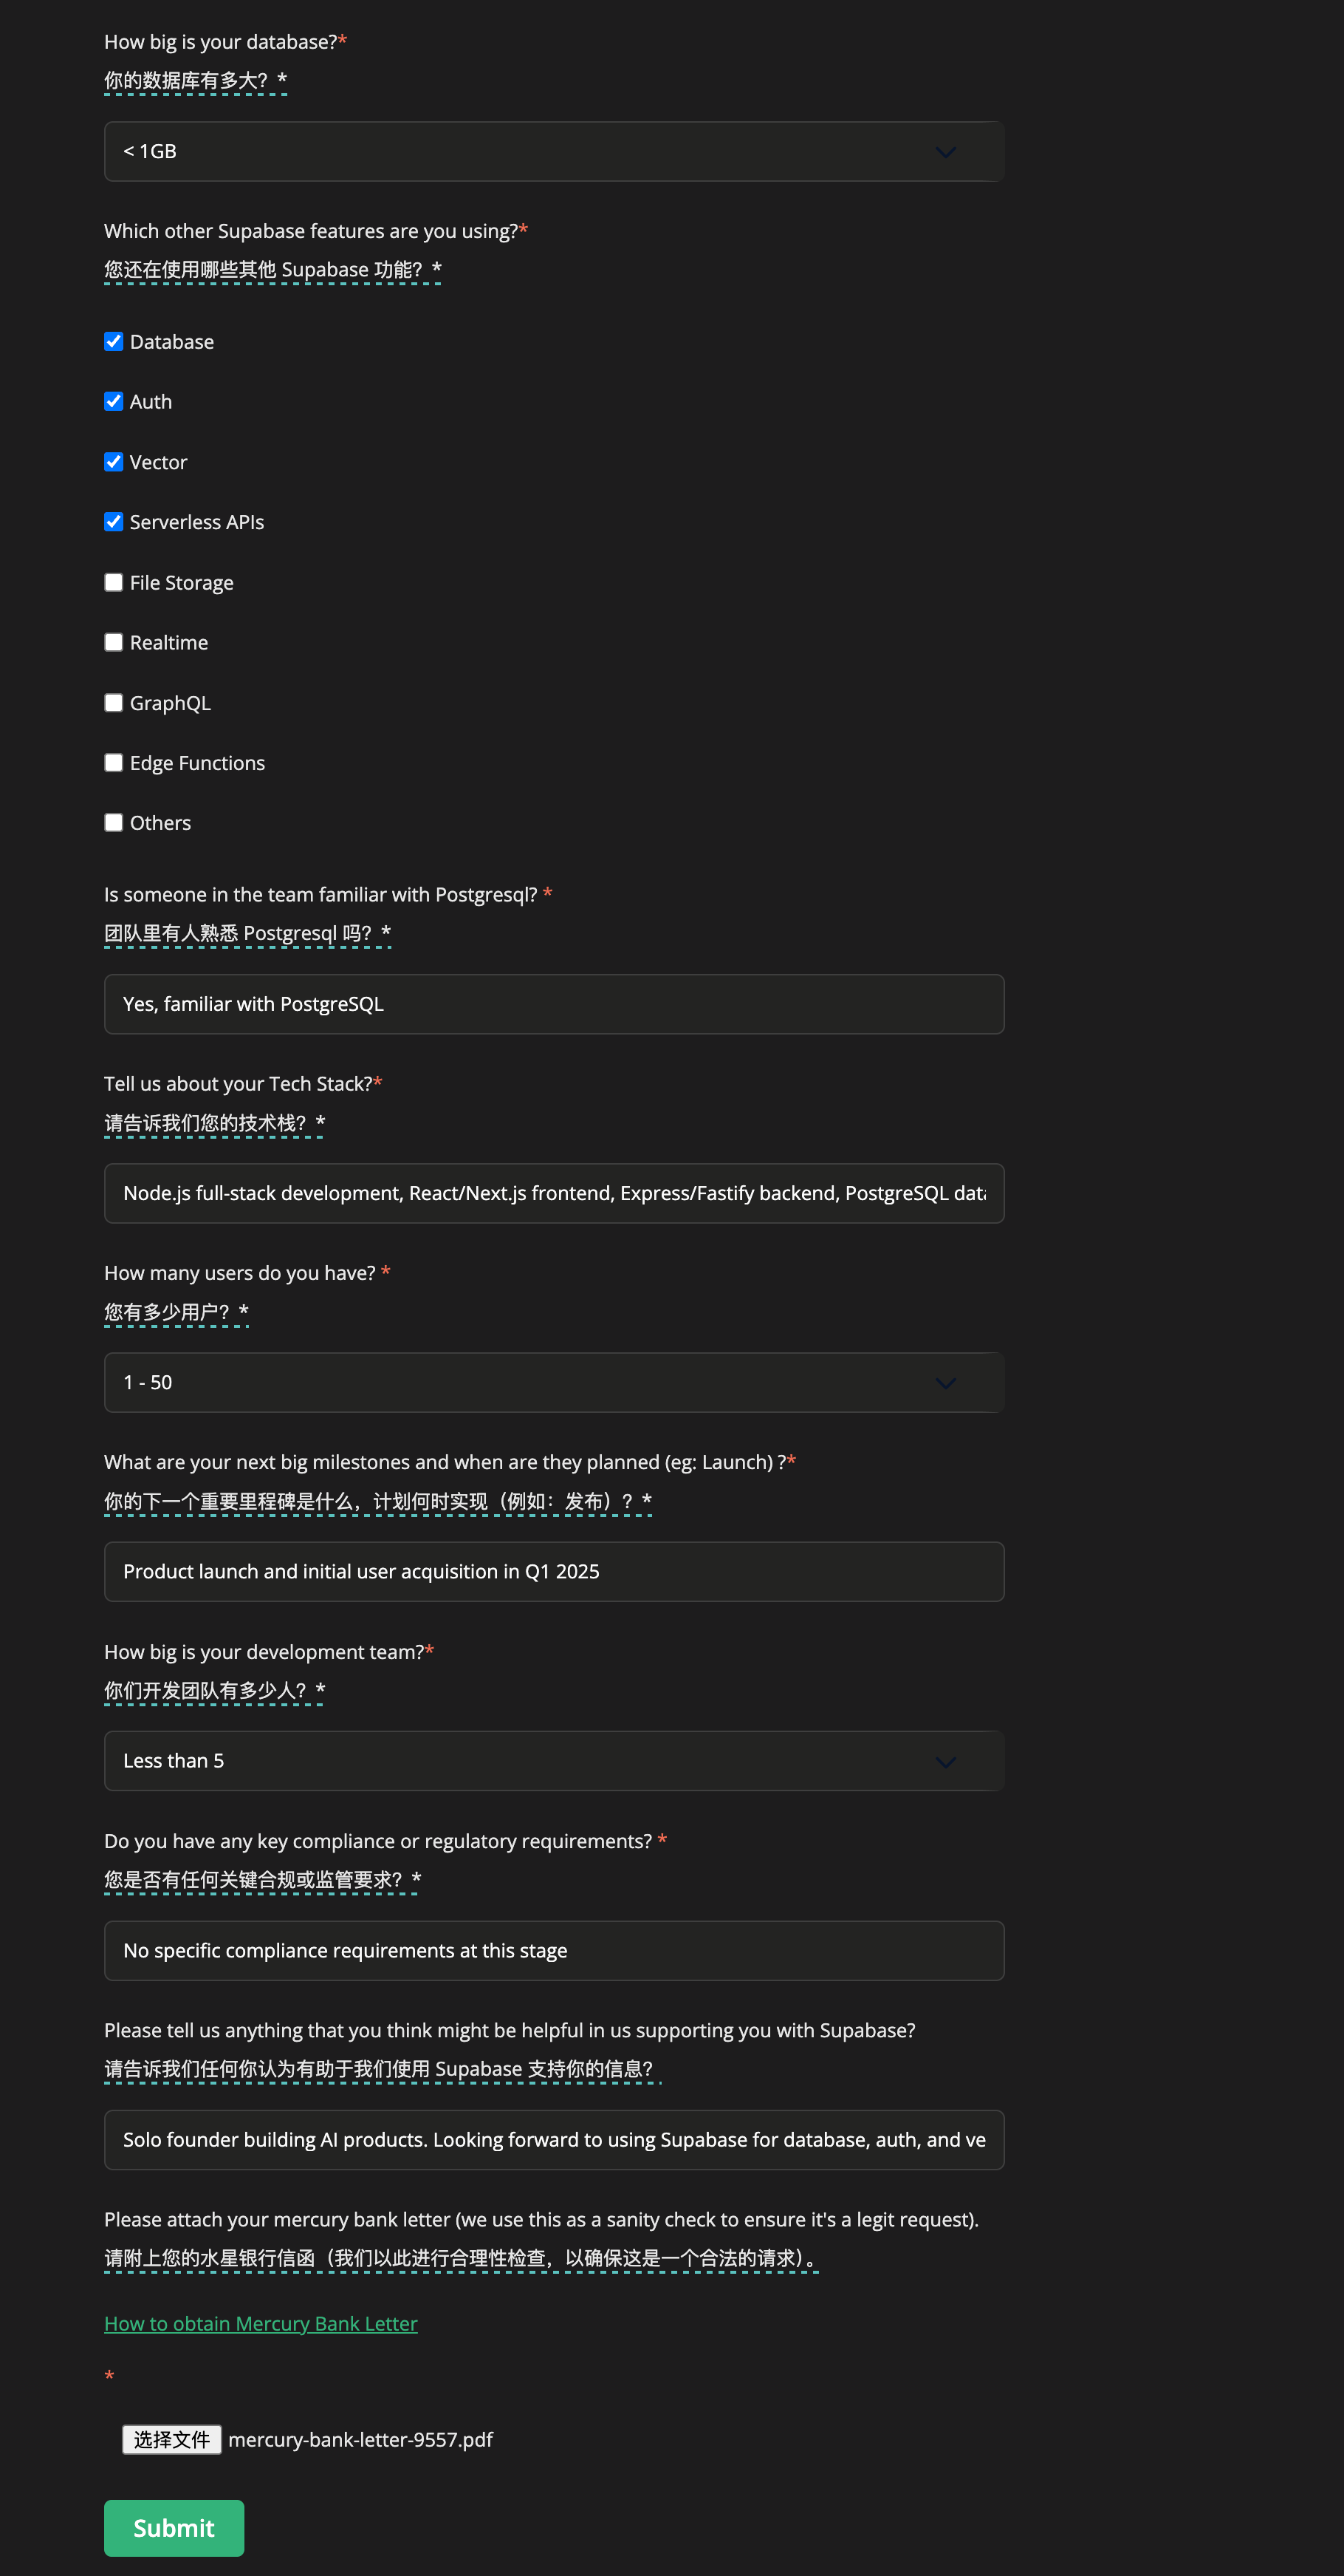Uncheck the Serverless APIs checkbox
The width and height of the screenshot is (1344, 2576).
click(113, 521)
